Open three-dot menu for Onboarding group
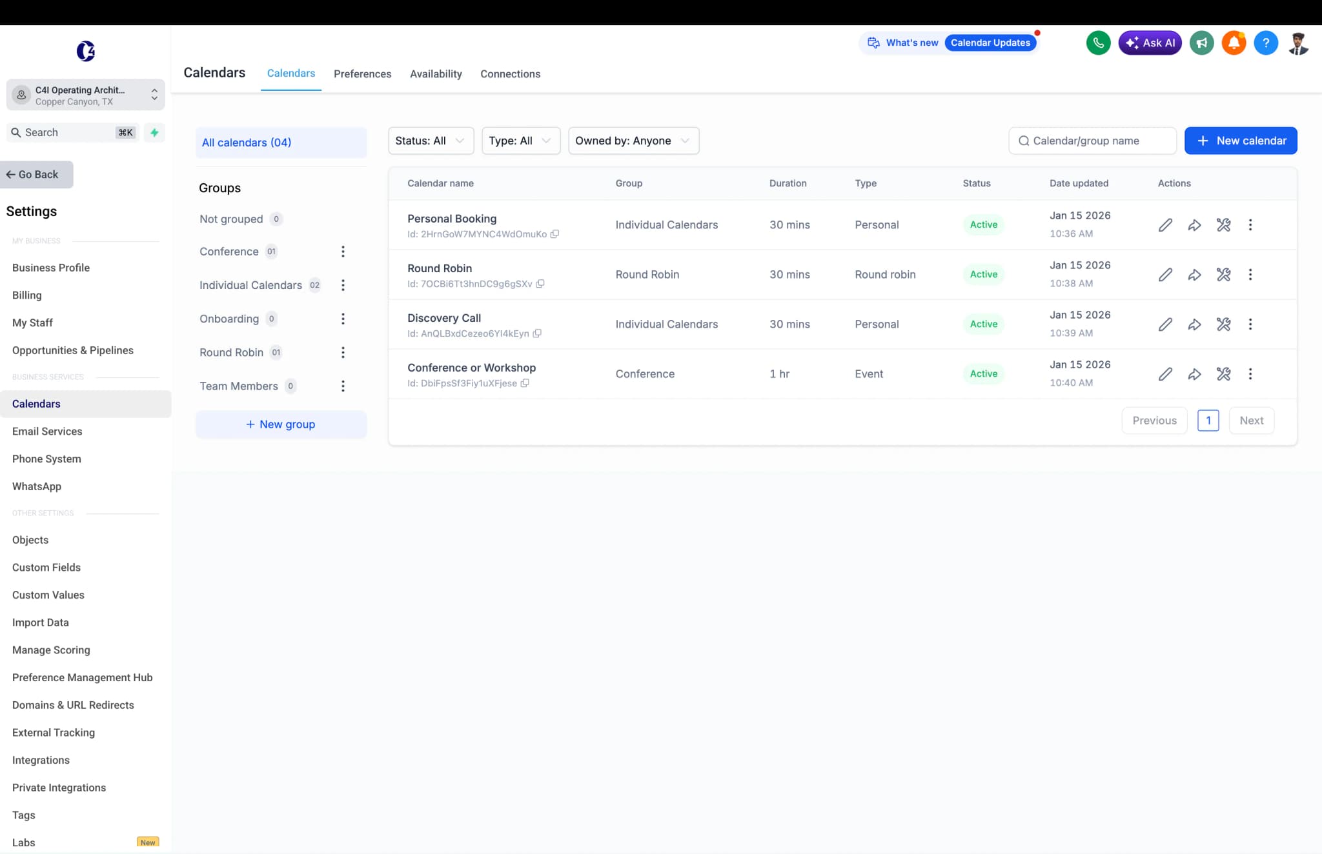 tap(343, 319)
